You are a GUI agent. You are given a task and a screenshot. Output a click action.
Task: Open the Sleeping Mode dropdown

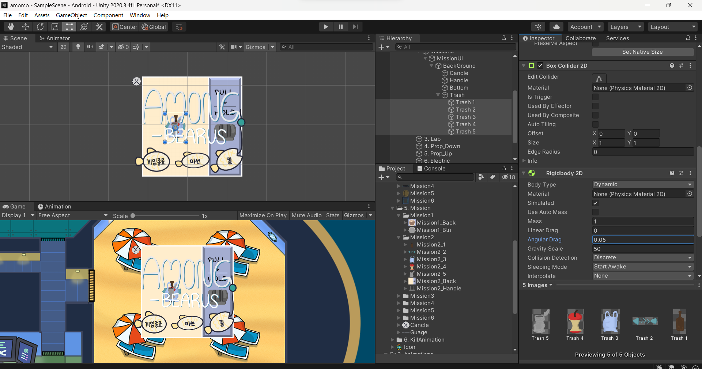643,267
